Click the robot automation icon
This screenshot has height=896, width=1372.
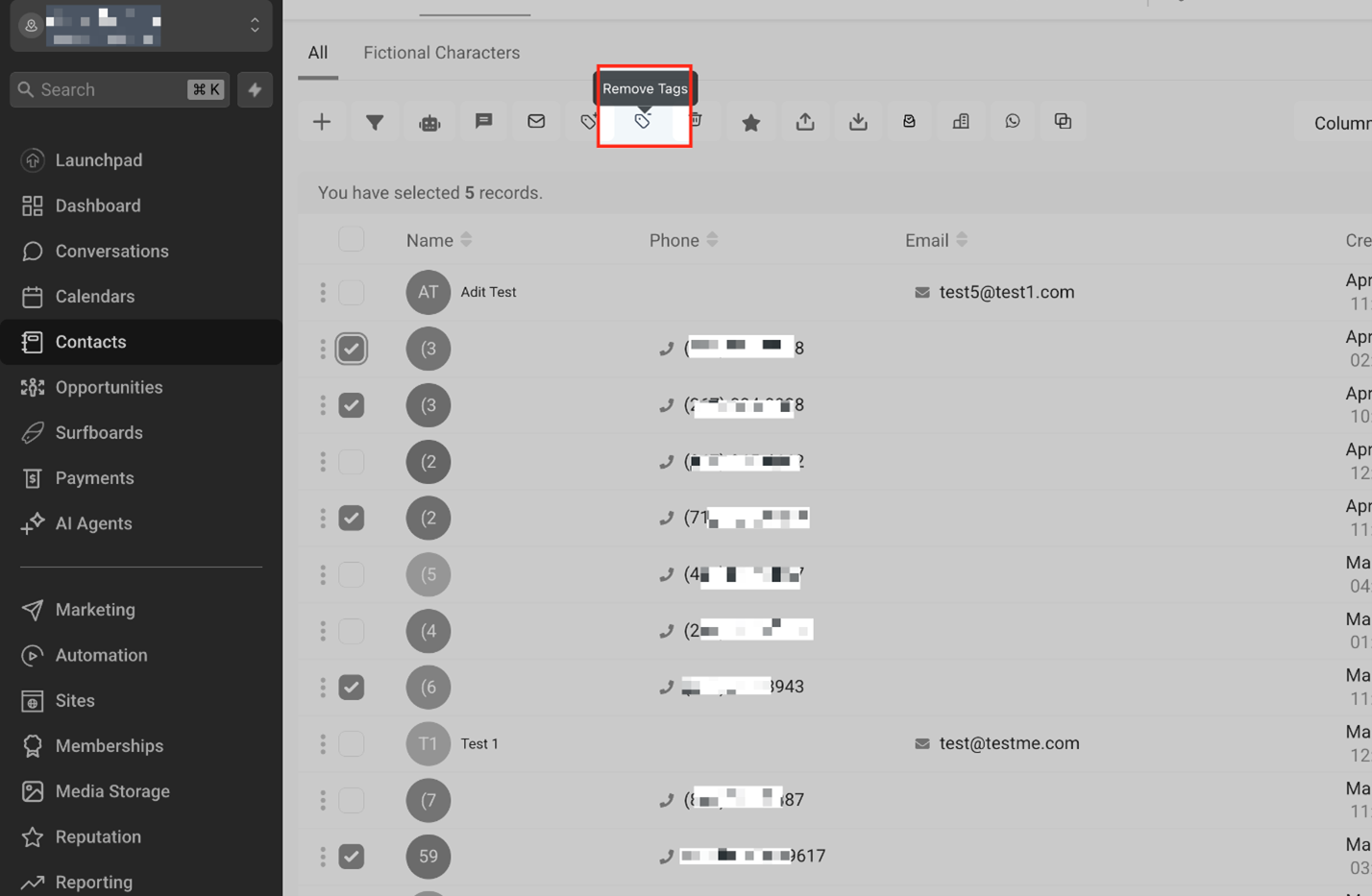pos(429,121)
